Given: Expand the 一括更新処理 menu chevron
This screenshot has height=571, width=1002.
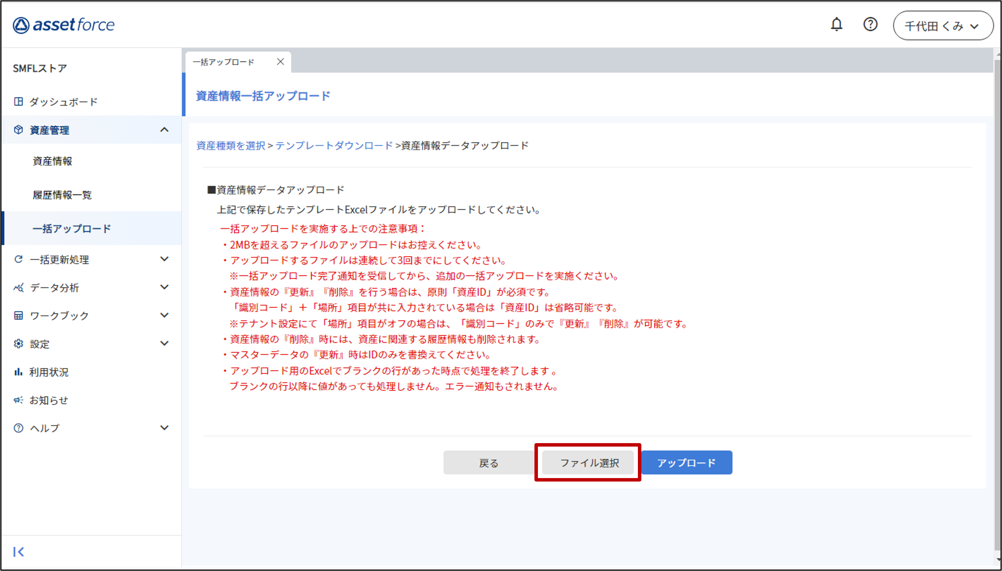Looking at the screenshot, I should 165,259.
